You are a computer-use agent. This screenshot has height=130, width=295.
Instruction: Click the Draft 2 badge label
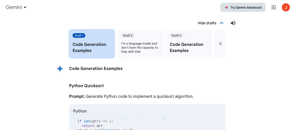128,35
